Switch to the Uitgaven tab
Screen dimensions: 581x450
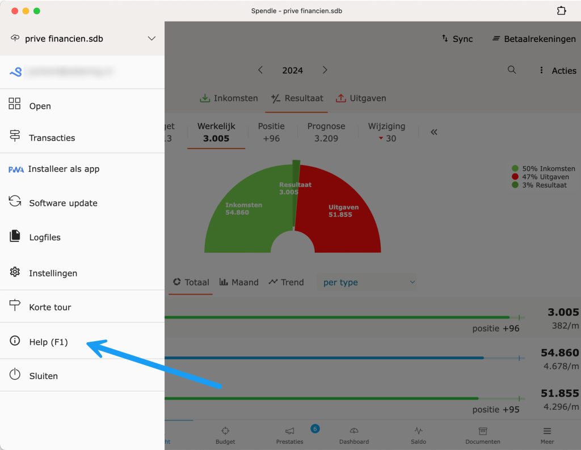(361, 98)
